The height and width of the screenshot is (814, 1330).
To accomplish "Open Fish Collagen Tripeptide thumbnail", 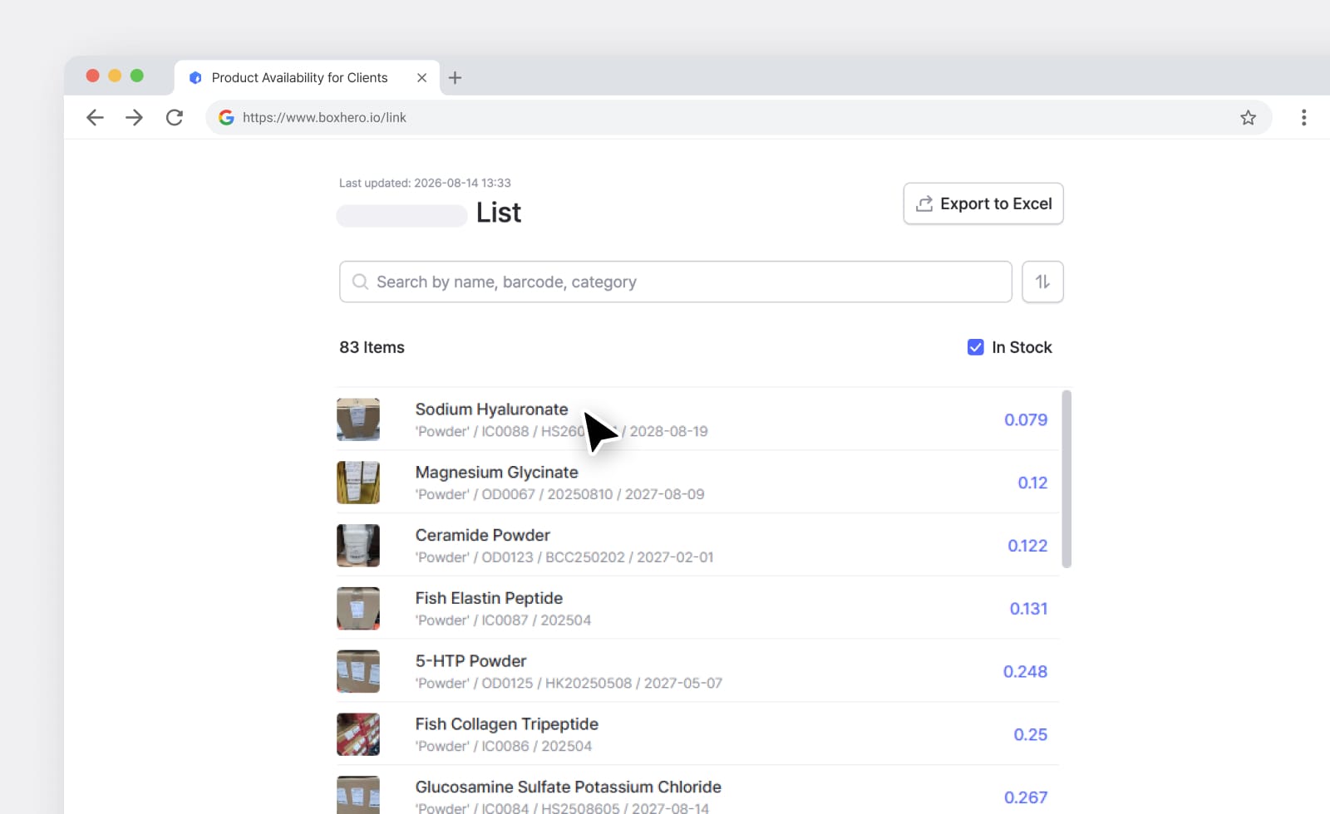I will point(358,734).
